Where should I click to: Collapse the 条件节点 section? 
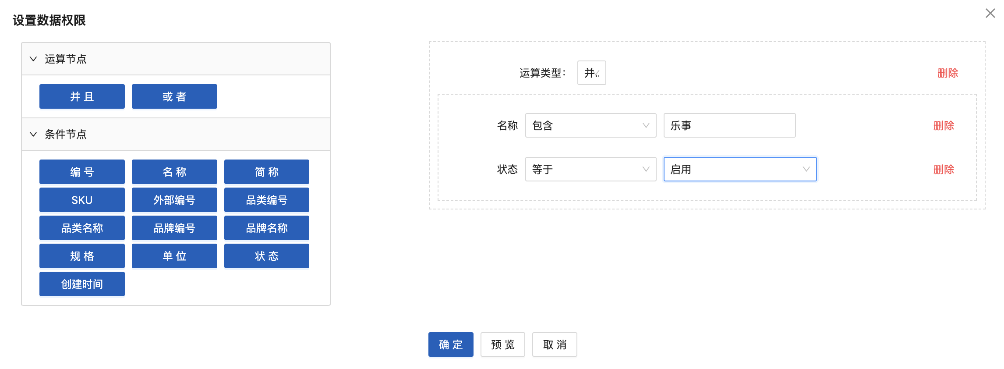pyautogui.click(x=33, y=134)
